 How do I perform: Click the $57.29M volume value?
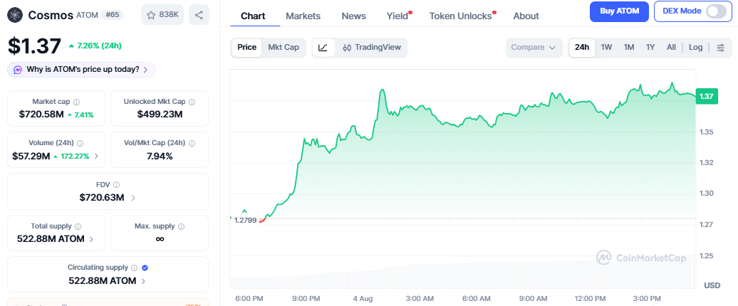31,156
